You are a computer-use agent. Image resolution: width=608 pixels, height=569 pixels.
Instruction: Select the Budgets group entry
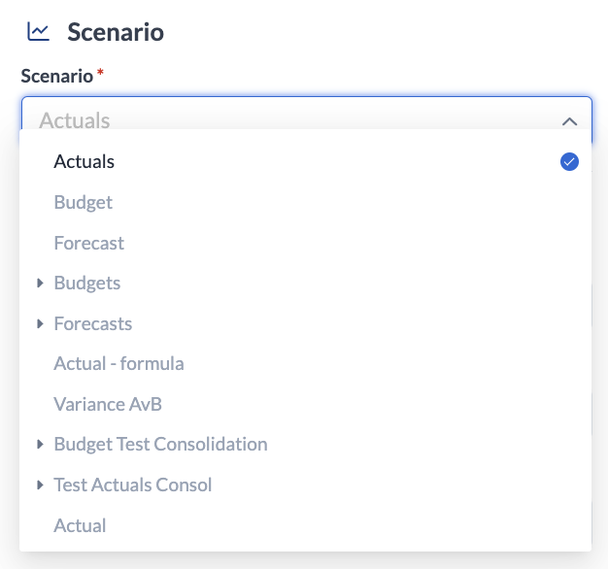(87, 284)
